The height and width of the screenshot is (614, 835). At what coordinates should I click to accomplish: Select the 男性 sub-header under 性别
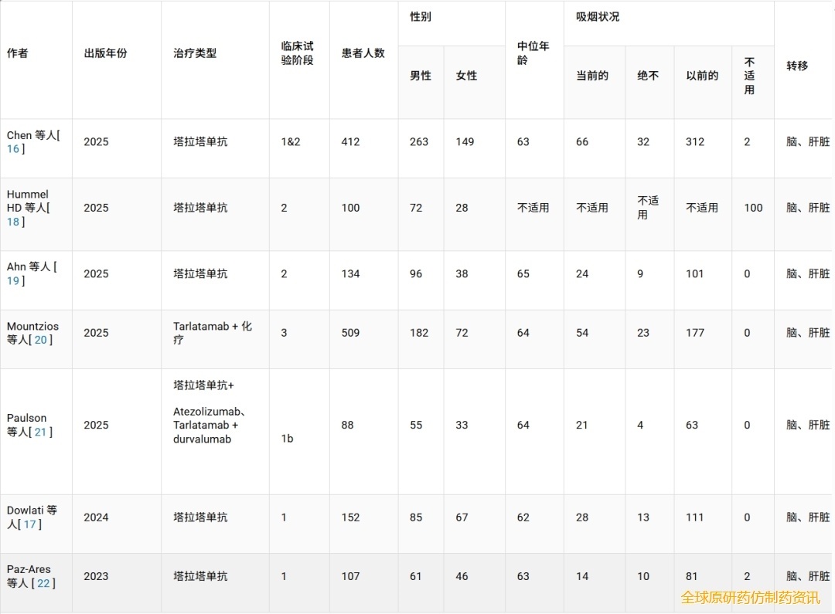[x=421, y=76]
